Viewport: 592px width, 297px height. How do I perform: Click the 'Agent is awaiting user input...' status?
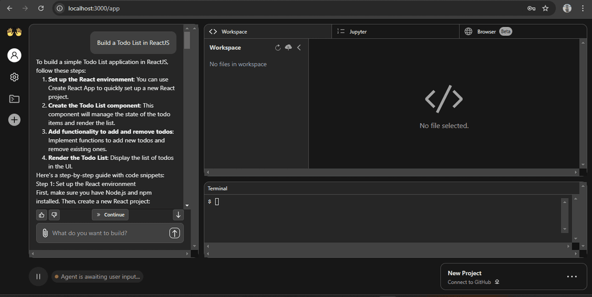point(98,277)
